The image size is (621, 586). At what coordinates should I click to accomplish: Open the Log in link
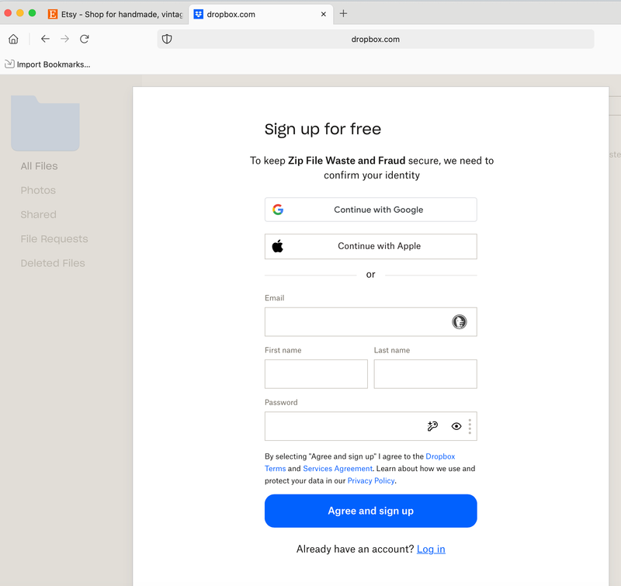(431, 549)
